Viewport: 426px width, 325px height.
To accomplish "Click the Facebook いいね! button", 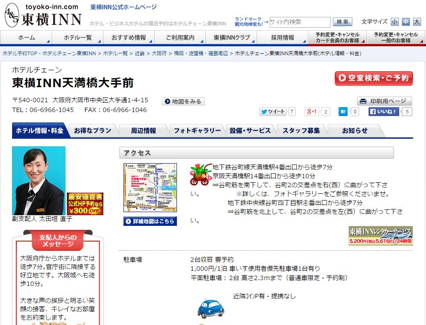I will coord(384,112).
